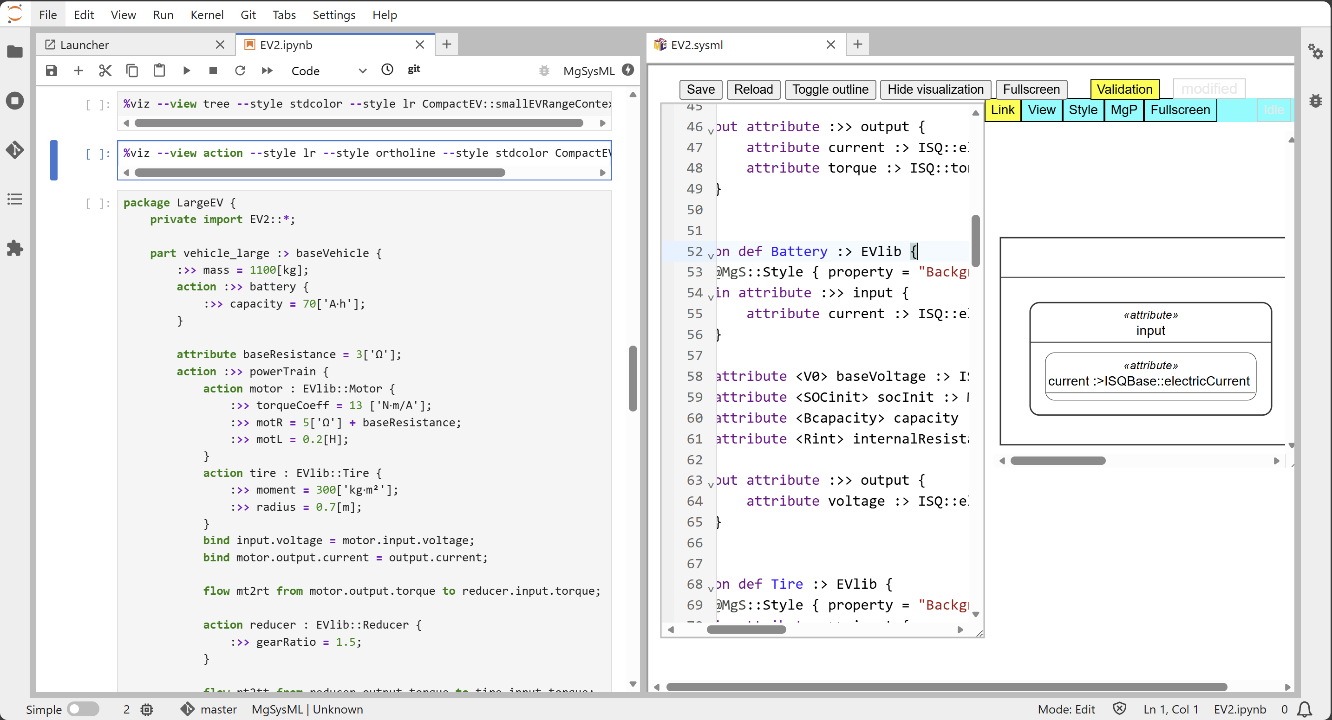Viewport: 1332px width, 720px height.
Task: Switch to the Launcher tab
Action: click(84, 45)
